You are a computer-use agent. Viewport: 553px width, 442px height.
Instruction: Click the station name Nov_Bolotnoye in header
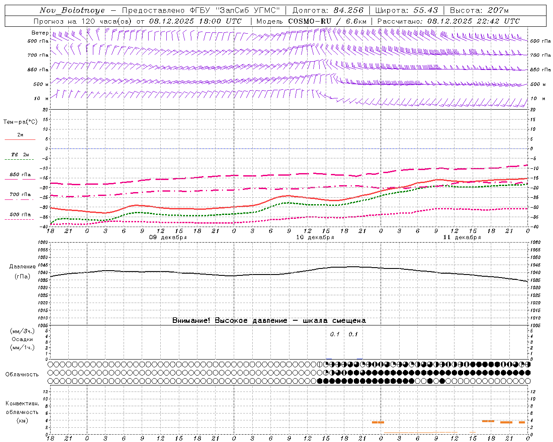(72, 10)
